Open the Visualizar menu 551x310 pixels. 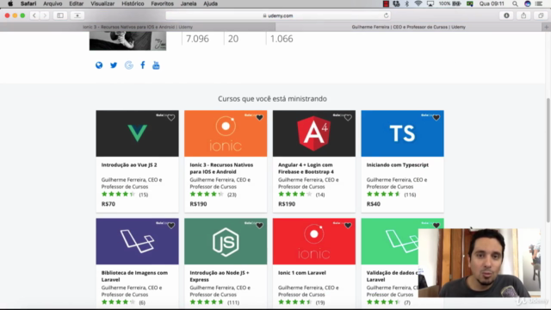pyautogui.click(x=102, y=3)
